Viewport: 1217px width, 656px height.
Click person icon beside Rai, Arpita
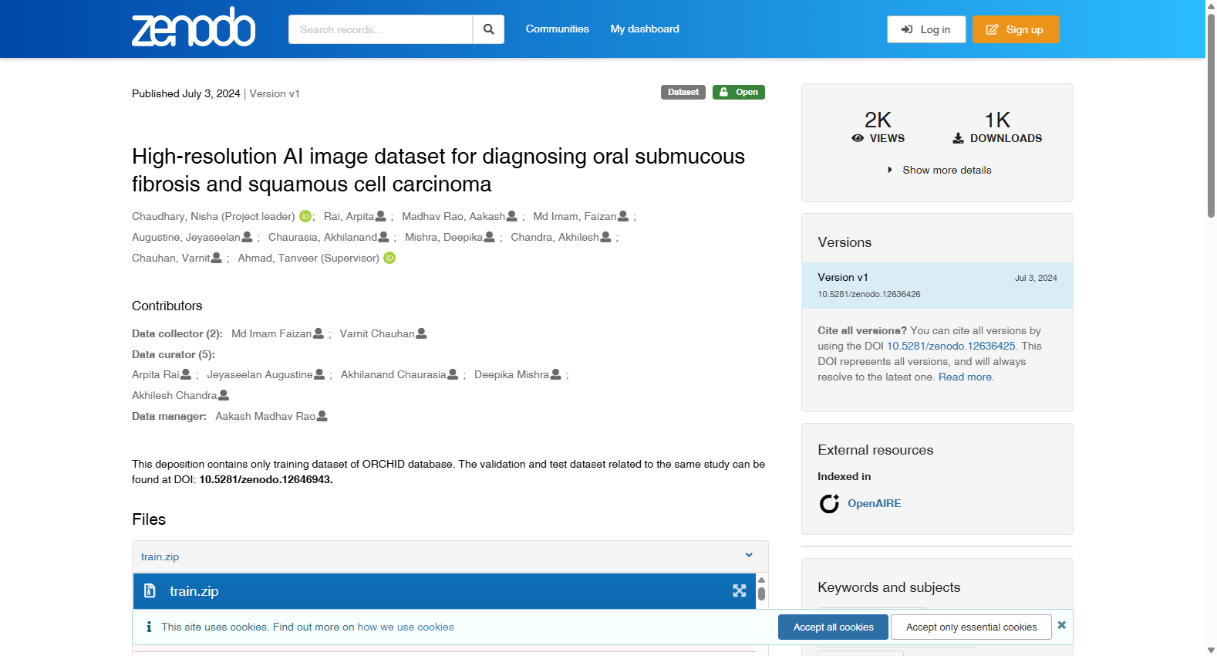point(381,216)
